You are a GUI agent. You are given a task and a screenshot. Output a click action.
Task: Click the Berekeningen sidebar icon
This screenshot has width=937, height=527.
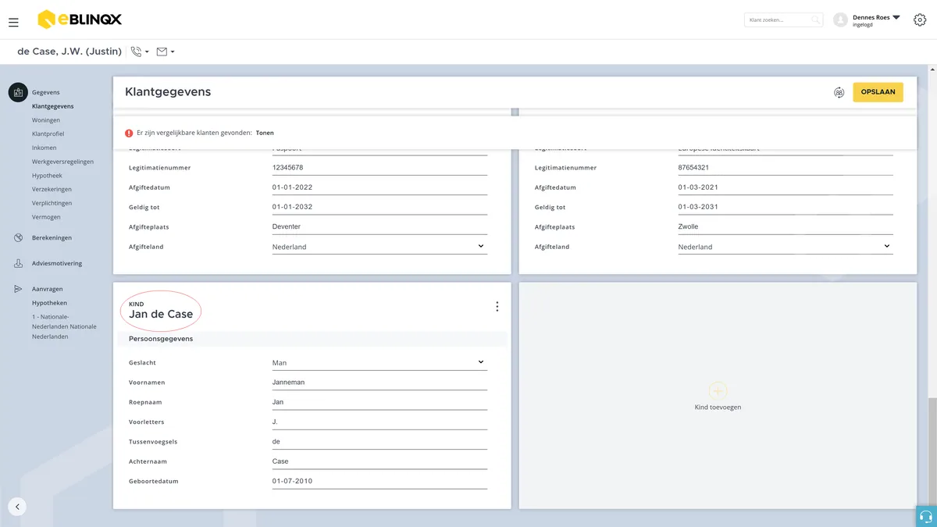[18, 237]
